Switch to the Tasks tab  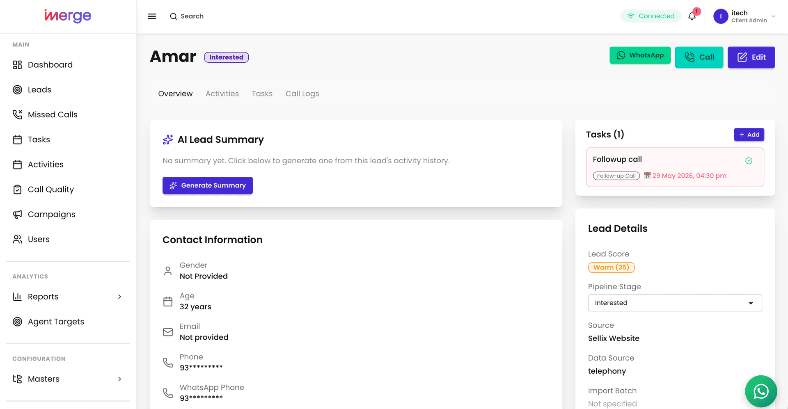(x=262, y=94)
